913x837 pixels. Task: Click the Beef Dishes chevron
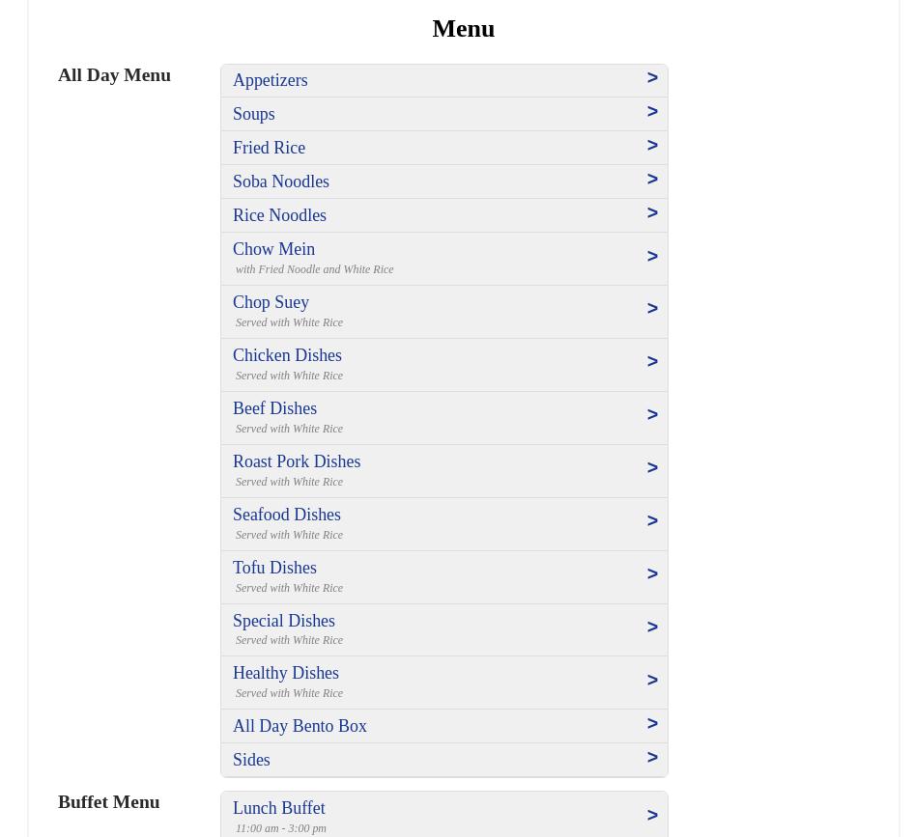(652, 415)
